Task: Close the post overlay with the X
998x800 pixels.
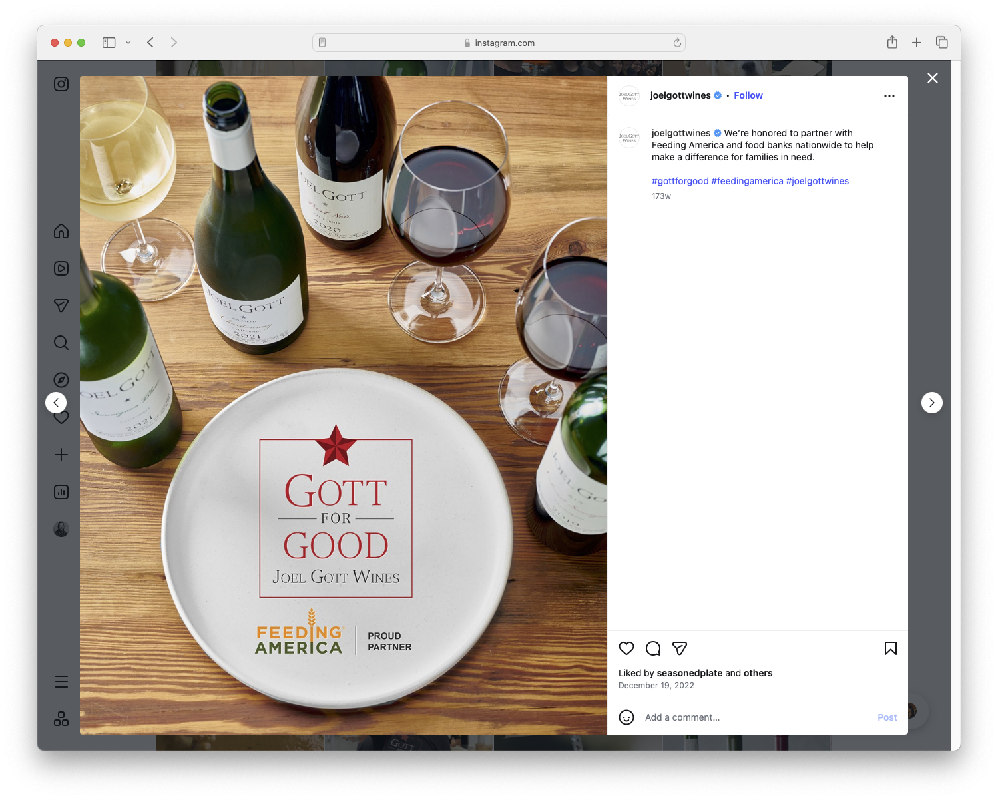Action: point(933,78)
